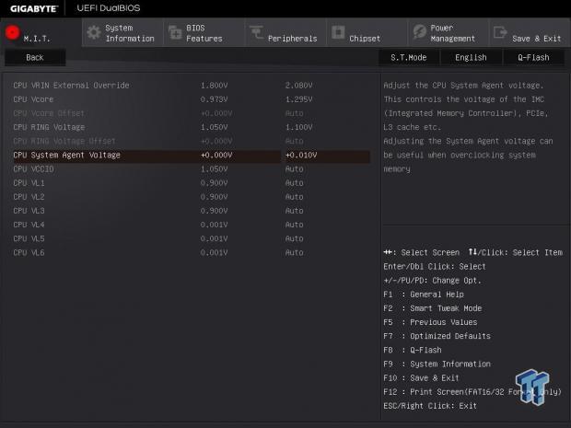This screenshot has height=428, width=571.
Task: Click the Chipset chip icon
Action: point(338,34)
